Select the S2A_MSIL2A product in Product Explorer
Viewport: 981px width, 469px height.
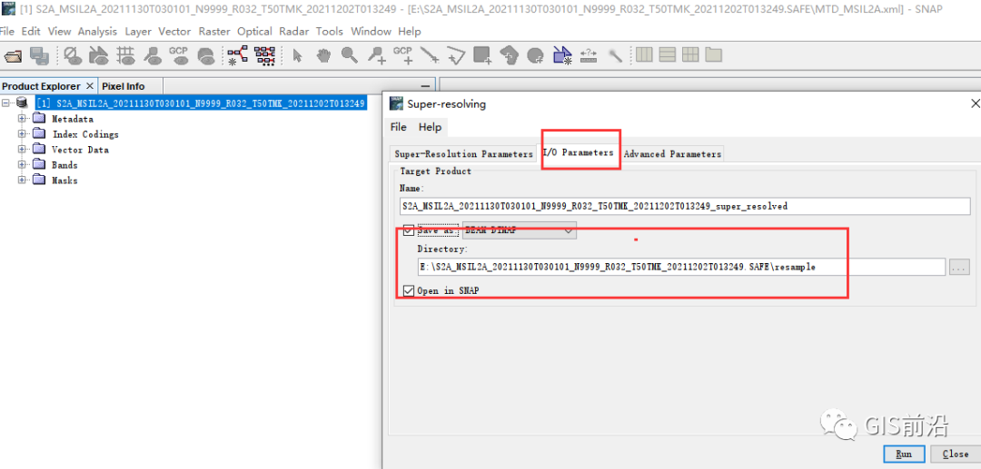pos(201,103)
